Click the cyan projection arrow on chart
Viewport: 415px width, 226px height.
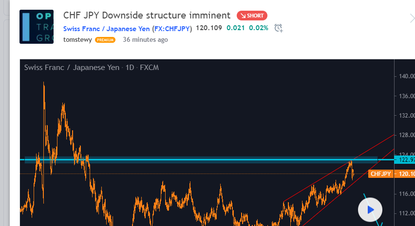pyautogui.click(x=371, y=210)
